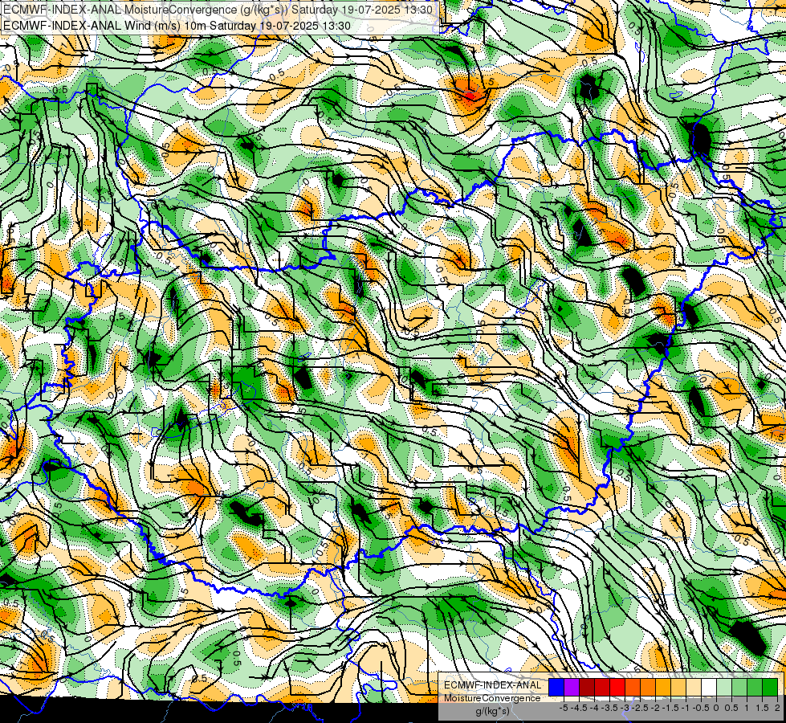Pick the bright red swatch left of -3
786x723 pixels.
coord(617,688)
